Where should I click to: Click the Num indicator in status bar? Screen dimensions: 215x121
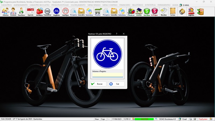(97, 119)
